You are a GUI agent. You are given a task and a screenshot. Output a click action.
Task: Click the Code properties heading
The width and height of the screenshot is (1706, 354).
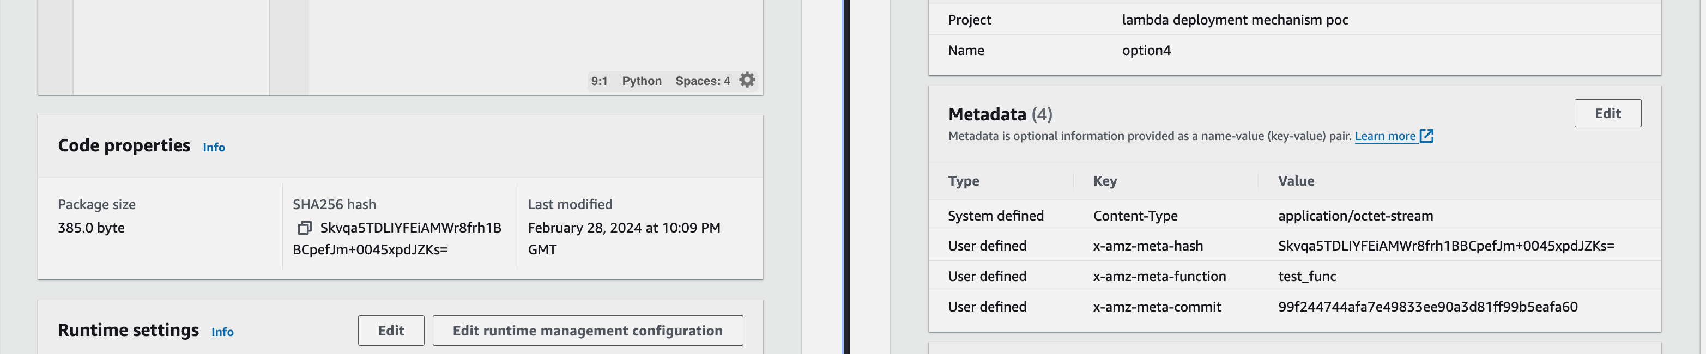[124, 145]
